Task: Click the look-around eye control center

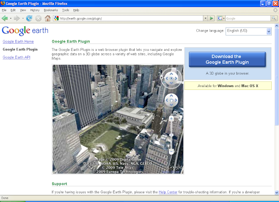Action: tap(171, 78)
